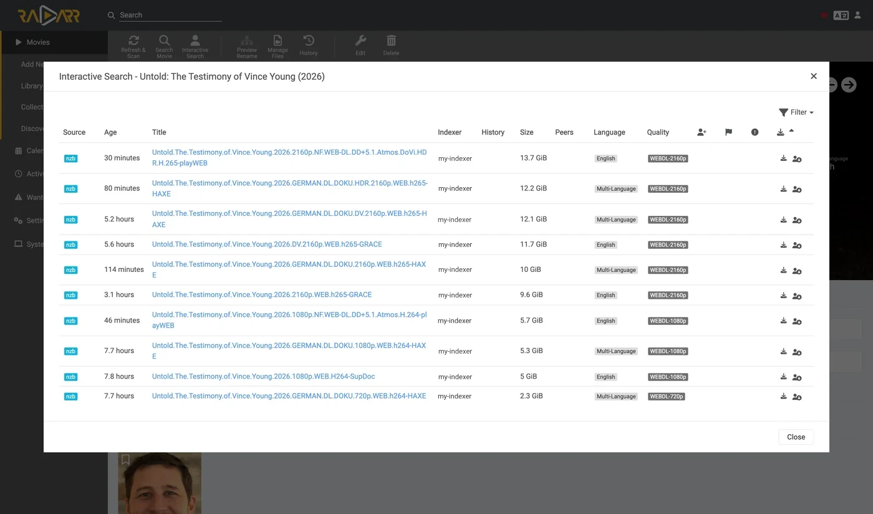Sort by rejections warning column icon
Viewport: 873px width, 514px height.
[x=755, y=132]
